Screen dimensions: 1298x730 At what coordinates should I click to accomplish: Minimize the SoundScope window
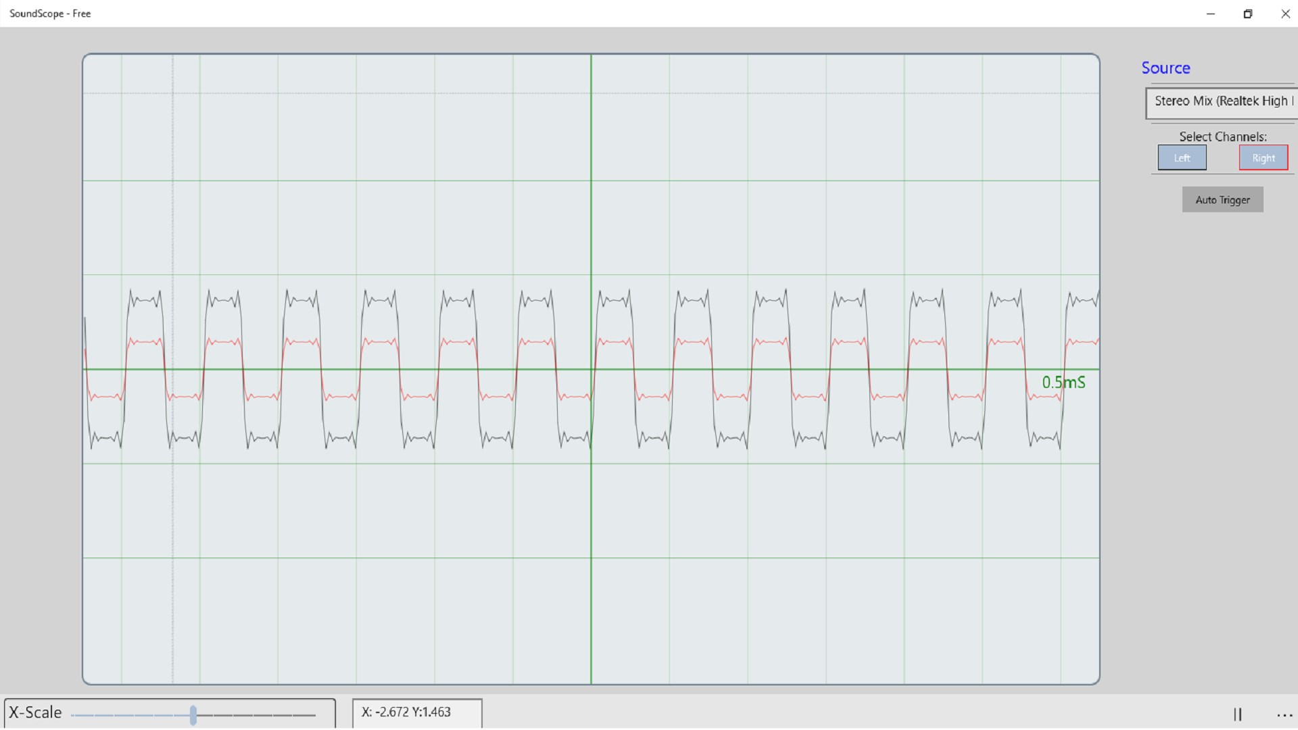tap(1210, 14)
